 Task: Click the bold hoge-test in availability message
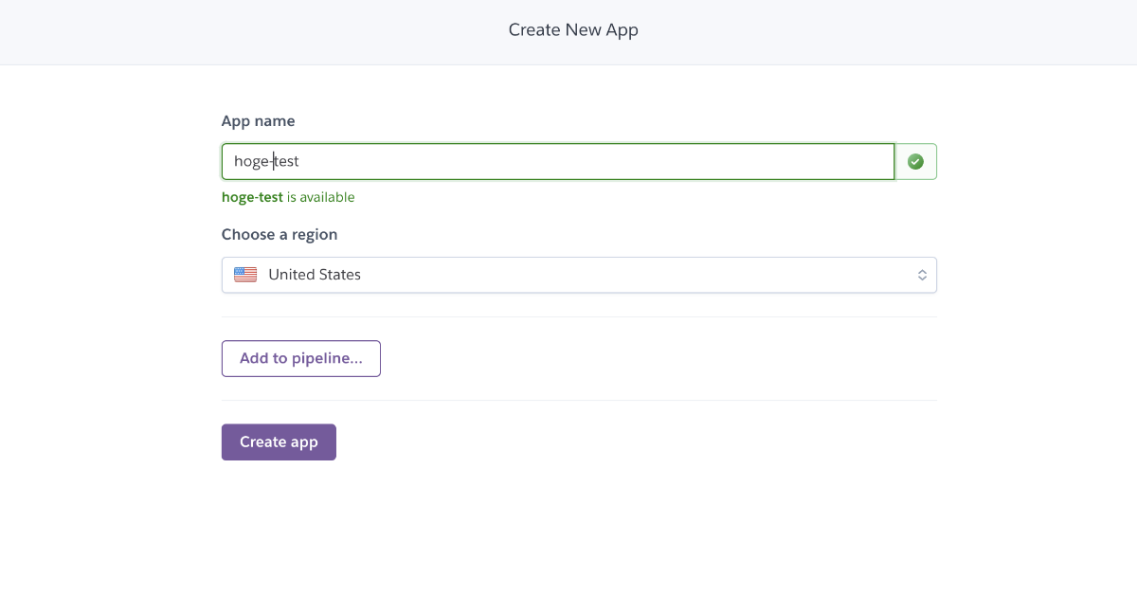[x=252, y=197]
